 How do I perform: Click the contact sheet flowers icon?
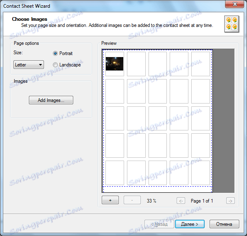tap(232, 24)
